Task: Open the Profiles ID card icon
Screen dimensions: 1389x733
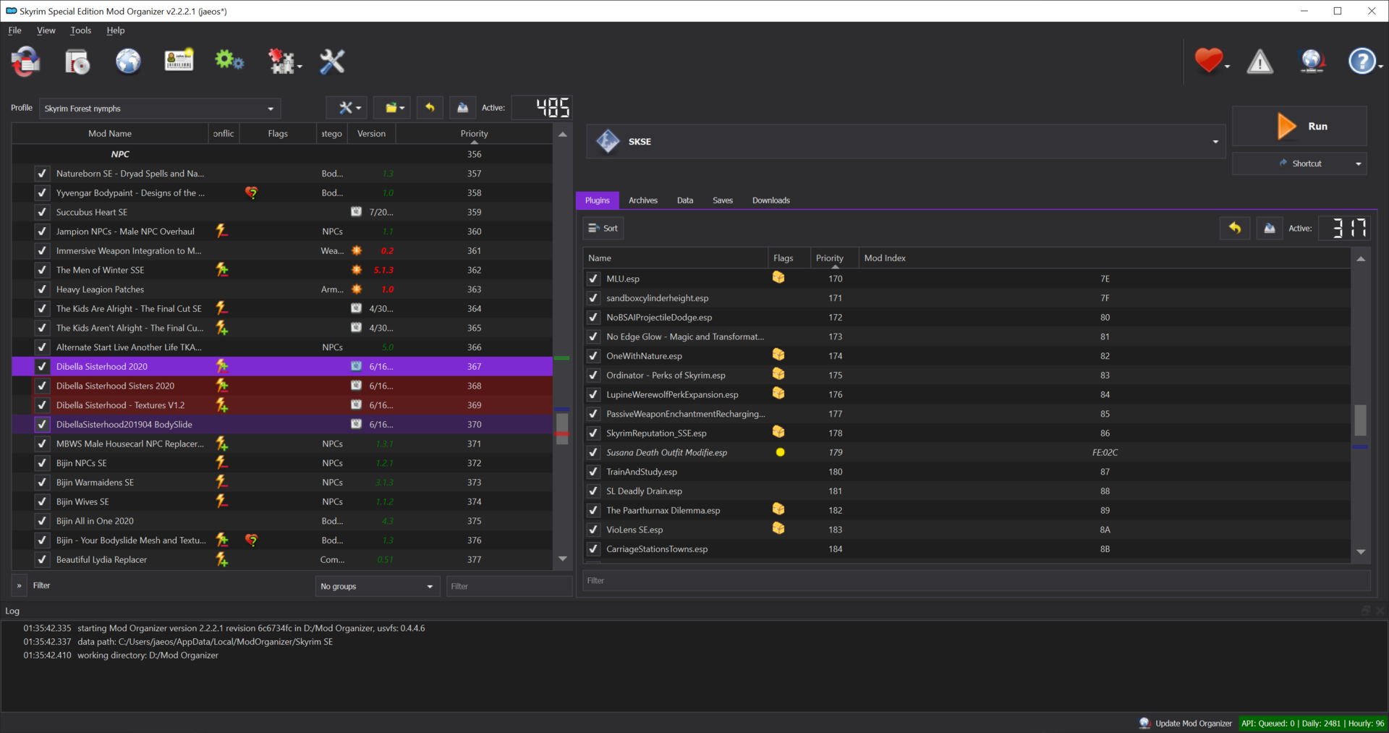Action: (179, 60)
